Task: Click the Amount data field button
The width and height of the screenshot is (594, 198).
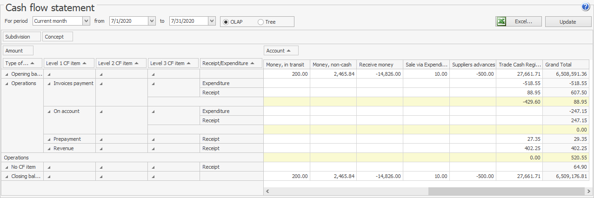Action: (x=18, y=51)
